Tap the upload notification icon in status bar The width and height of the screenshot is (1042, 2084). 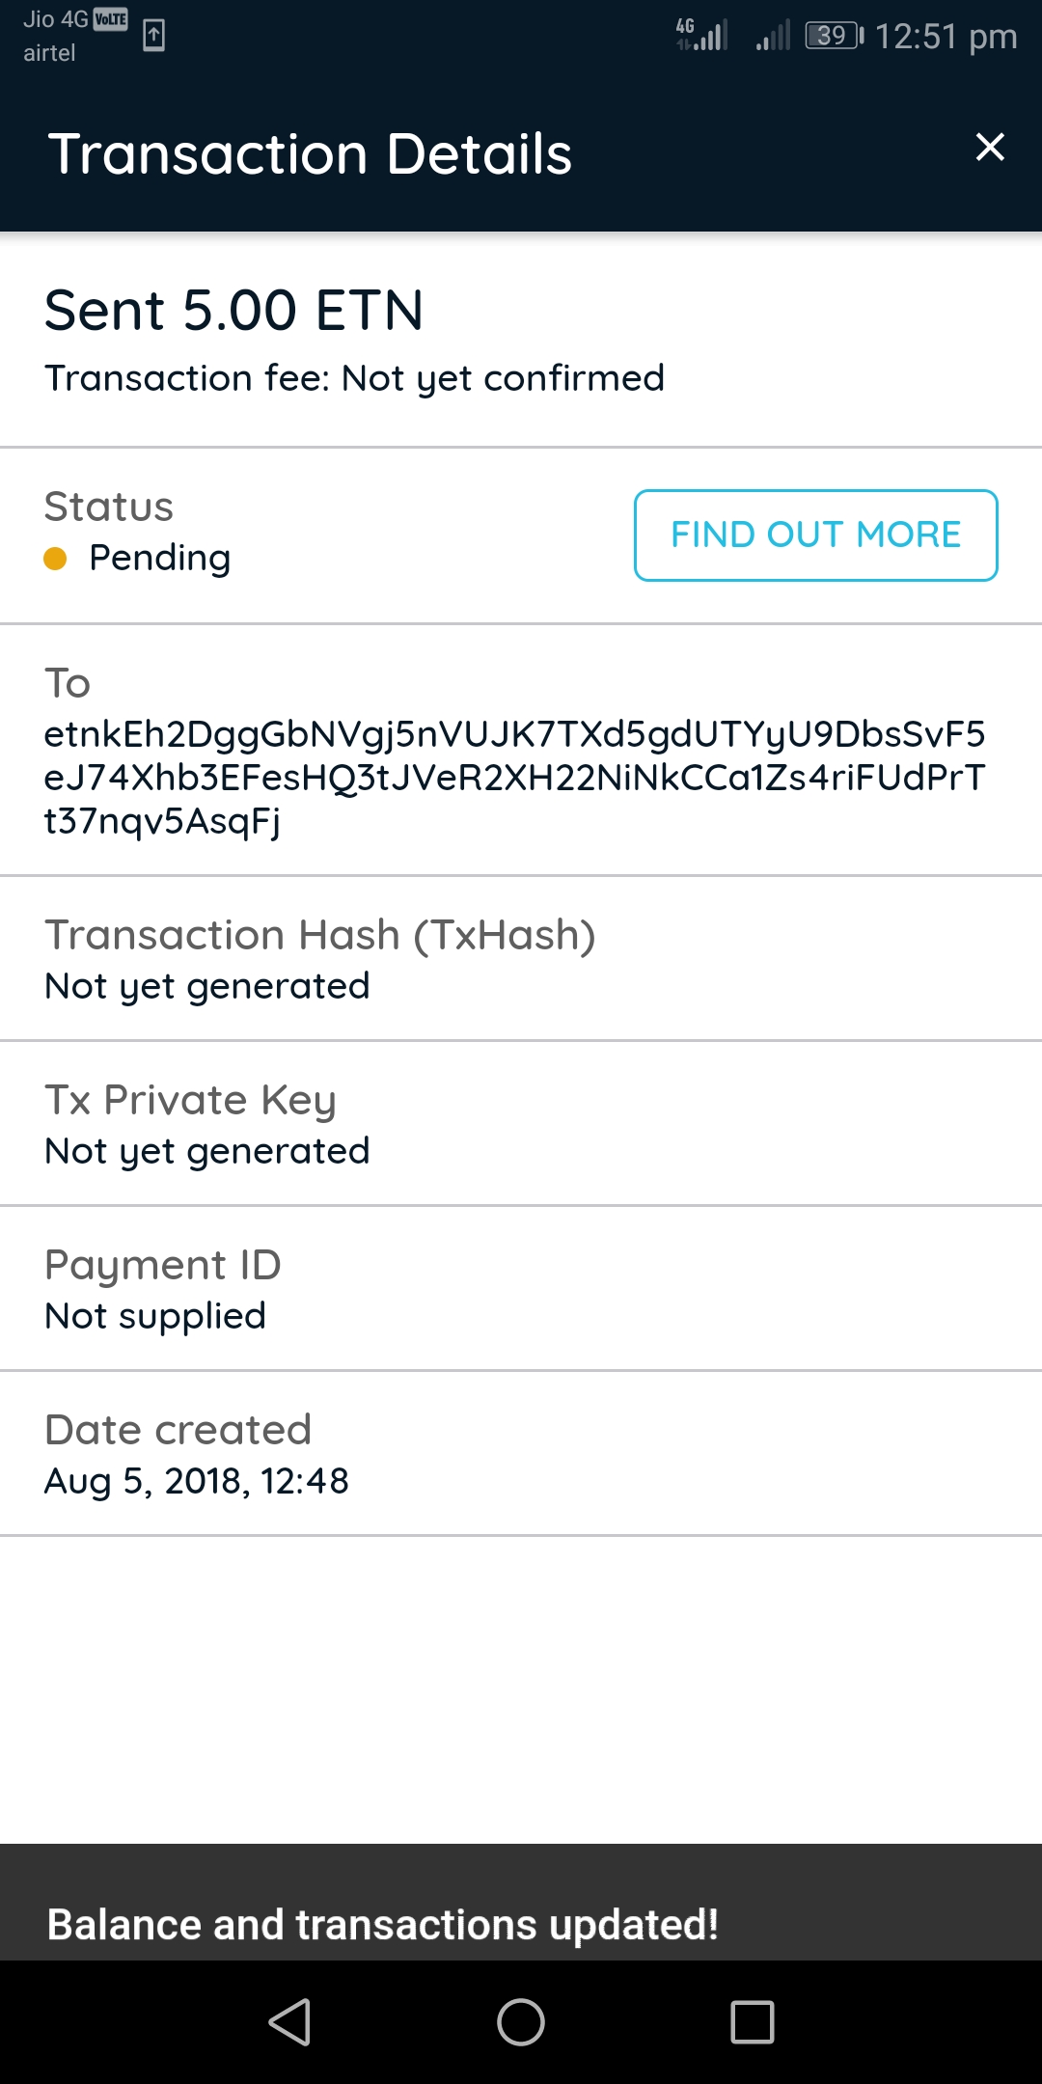pyautogui.click(x=153, y=36)
